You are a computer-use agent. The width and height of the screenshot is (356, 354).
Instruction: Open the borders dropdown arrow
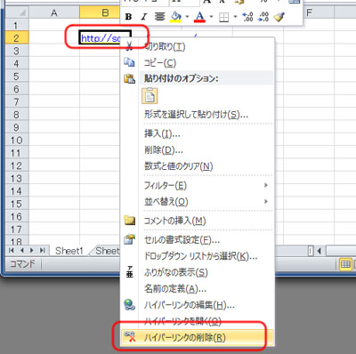point(235,17)
